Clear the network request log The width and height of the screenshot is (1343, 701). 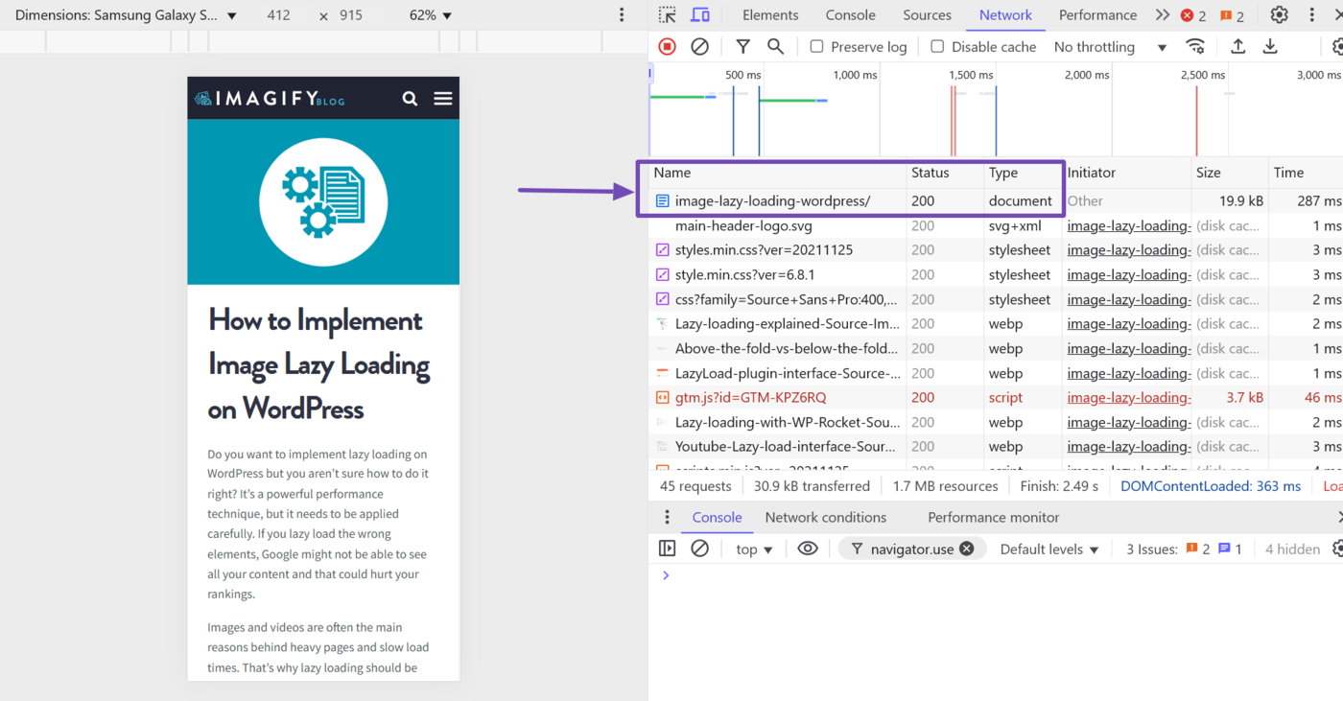point(699,46)
